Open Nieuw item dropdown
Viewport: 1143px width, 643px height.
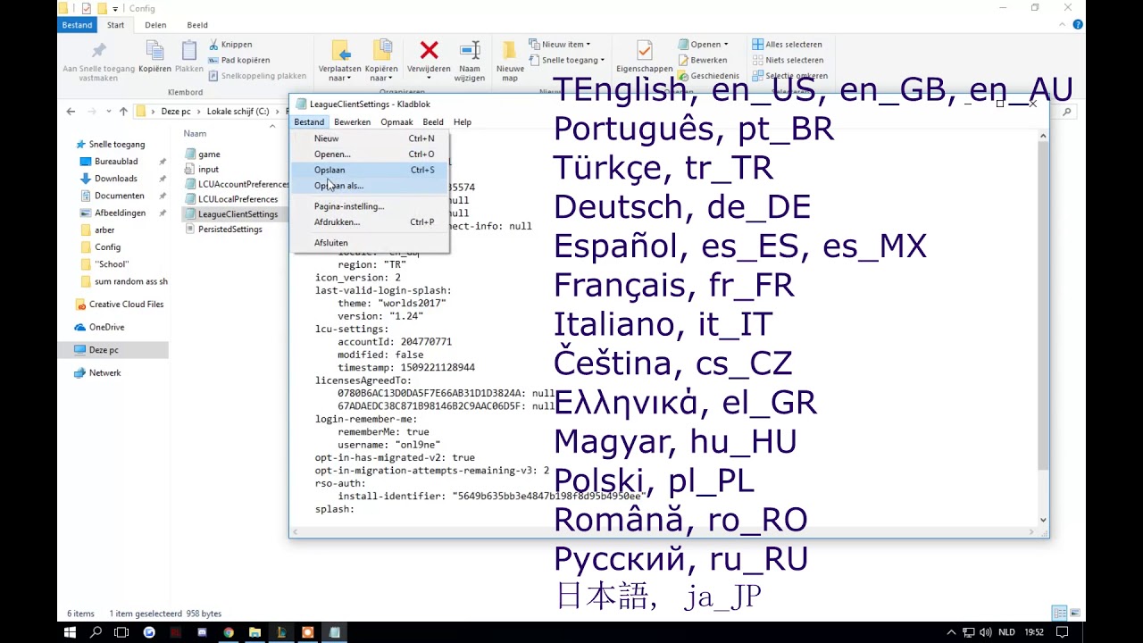(x=560, y=45)
